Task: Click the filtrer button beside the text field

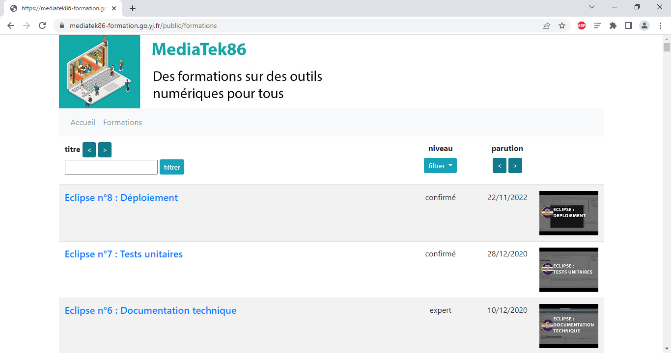Action: [172, 167]
